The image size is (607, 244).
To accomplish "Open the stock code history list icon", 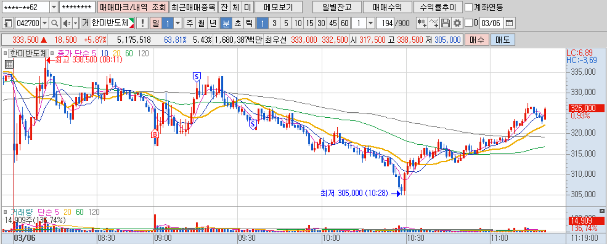I will pyautogui.click(x=8, y=23).
